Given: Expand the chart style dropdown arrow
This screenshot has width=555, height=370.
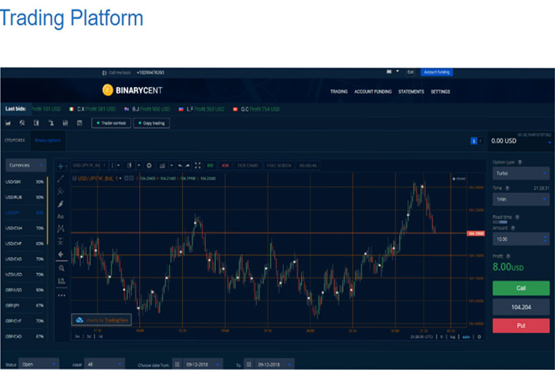Looking at the screenshot, I should pyautogui.click(x=139, y=166).
